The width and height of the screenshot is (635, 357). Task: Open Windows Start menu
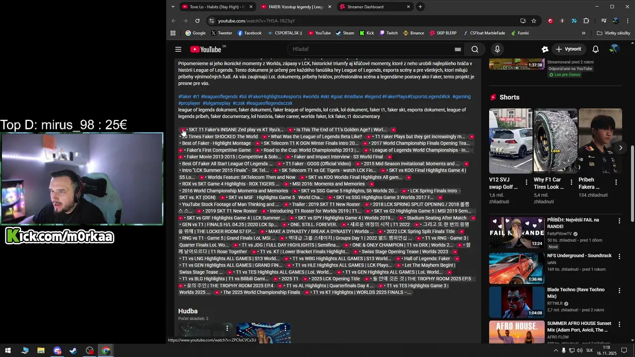pos(8,351)
